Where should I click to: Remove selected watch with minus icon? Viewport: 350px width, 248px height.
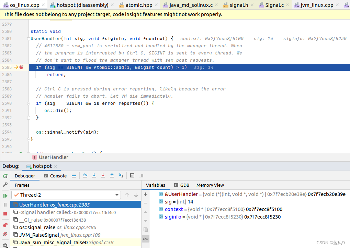pos(146,203)
